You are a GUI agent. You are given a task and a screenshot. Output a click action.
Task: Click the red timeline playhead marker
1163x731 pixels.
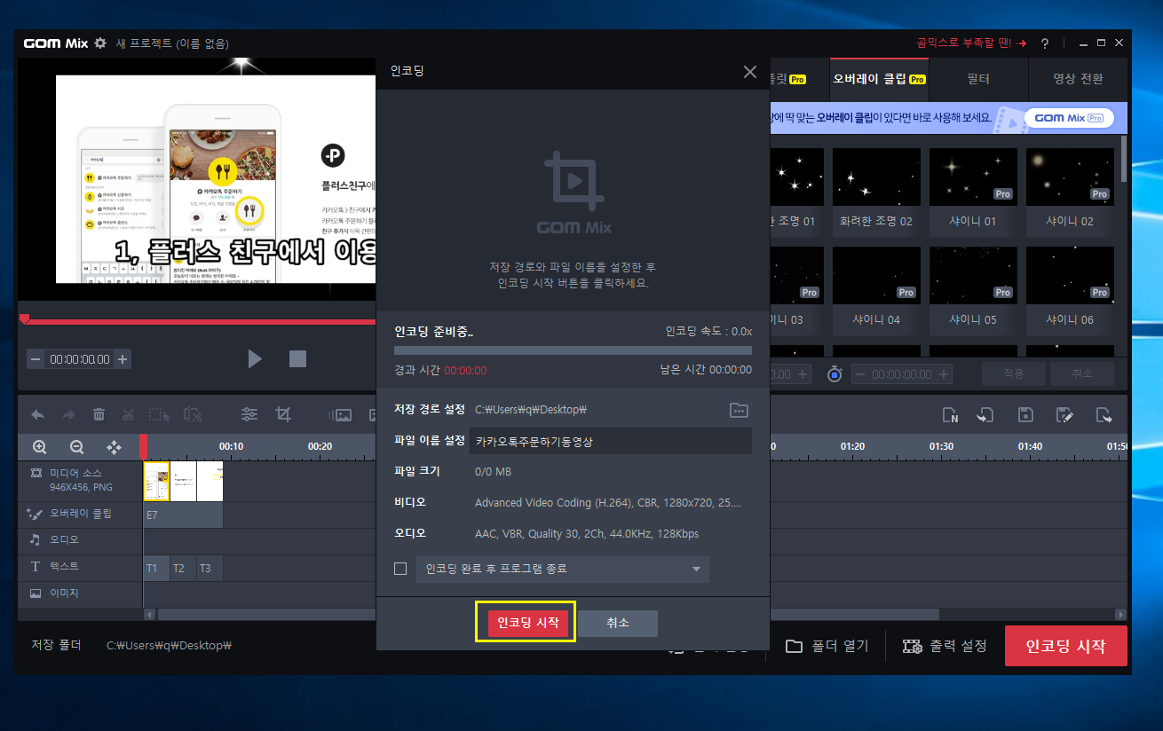pyautogui.click(x=143, y=446)
